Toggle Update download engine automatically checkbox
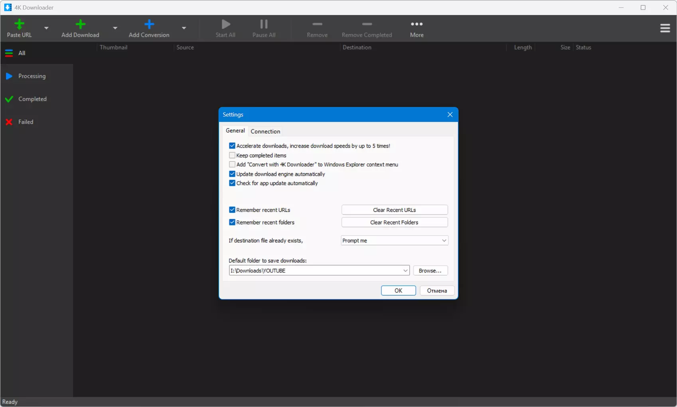The image size is (677, 407). pyautogui.click(x=232, y=174)
